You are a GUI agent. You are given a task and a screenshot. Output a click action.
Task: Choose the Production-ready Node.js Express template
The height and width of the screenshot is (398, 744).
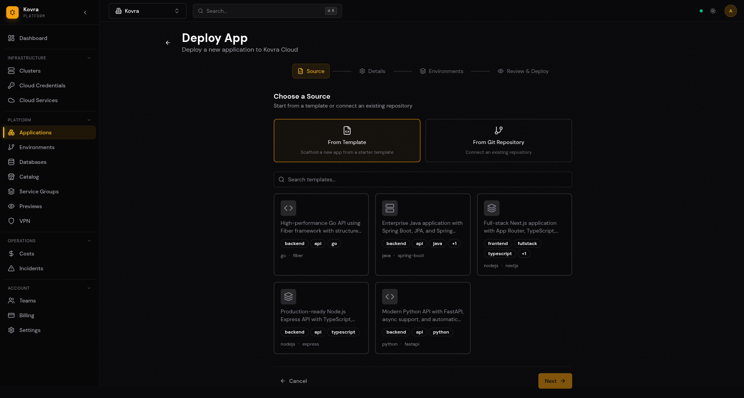[321, 318]
